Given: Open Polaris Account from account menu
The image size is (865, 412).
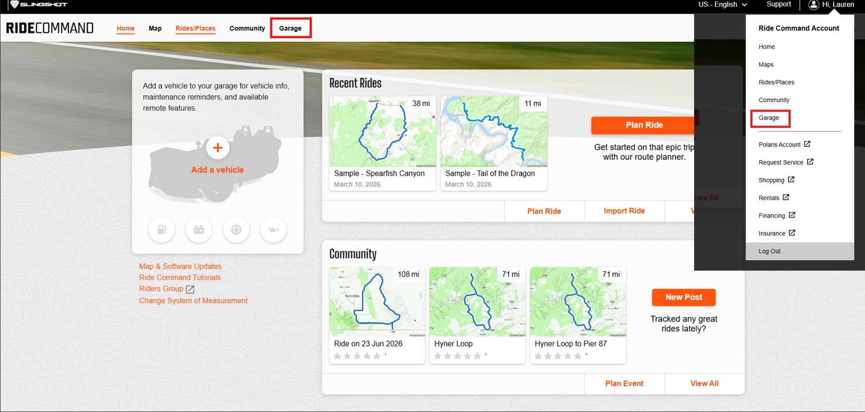Looking at the screenshot, I should click(780, 145).
